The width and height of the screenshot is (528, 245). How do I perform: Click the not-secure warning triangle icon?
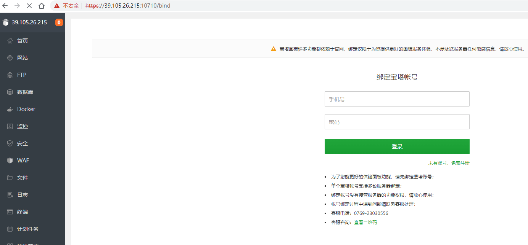click(x=57, y=6)
